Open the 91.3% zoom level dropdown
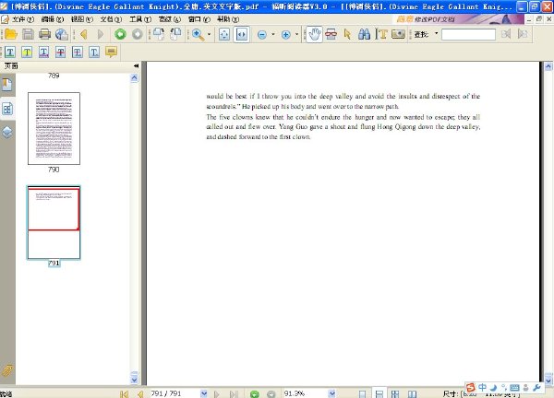The width and height of the screenshot is (554, 398). 331,393
